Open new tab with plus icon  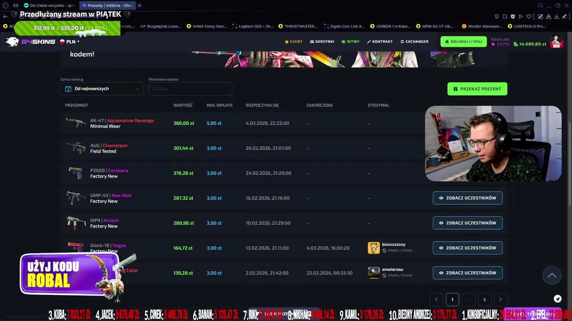pos(139,5)
